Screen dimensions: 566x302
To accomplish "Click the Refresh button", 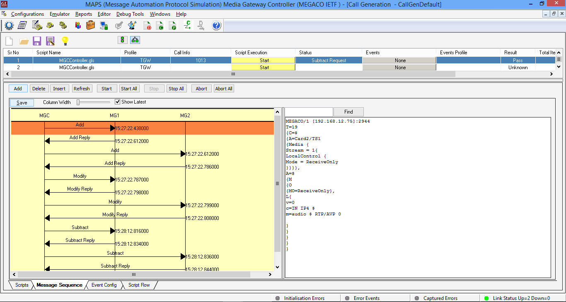I will tap(82, 89).
